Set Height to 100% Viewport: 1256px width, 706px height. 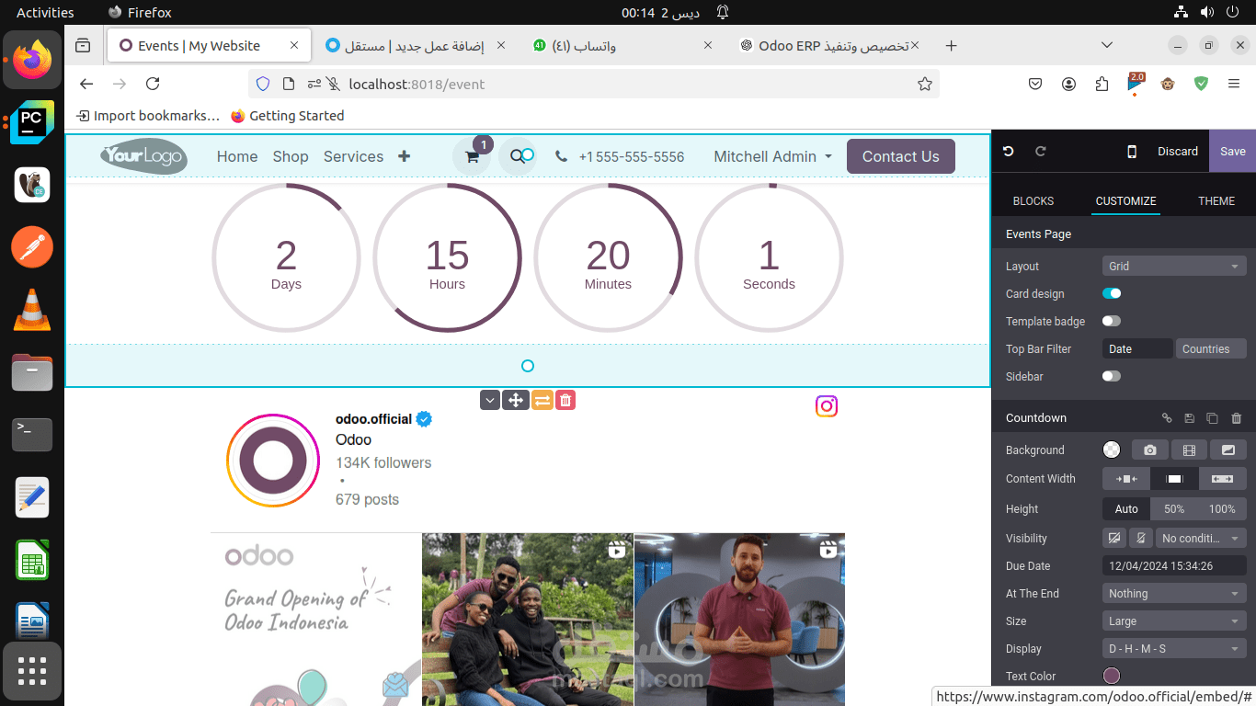[x=1223, y=508]
